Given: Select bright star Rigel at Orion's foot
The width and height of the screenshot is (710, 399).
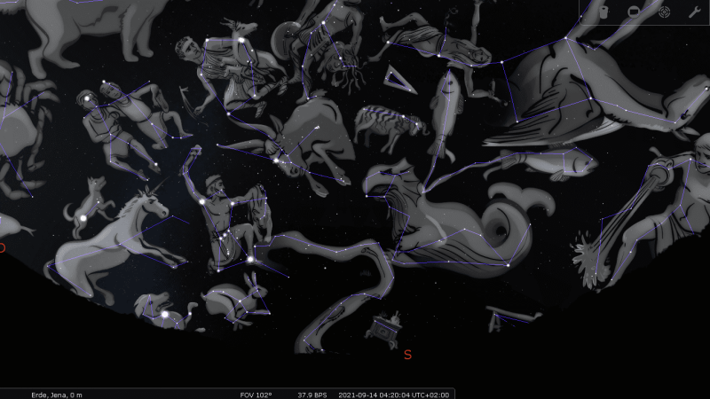Looking at the screenshot, I should point(250,259).
